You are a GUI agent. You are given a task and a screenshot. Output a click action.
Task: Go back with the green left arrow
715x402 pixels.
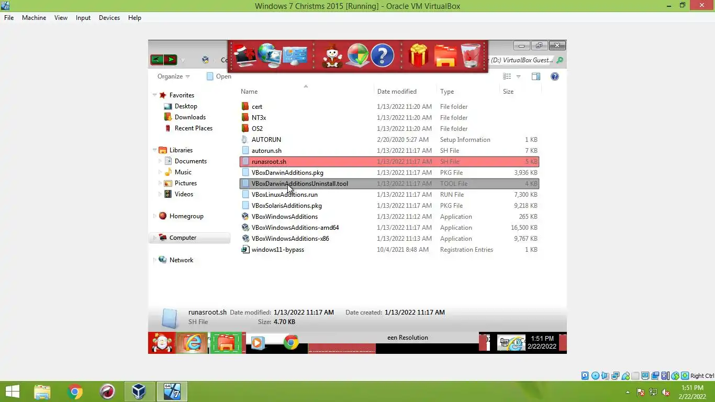pyautogui.click(x=157, y=60)
